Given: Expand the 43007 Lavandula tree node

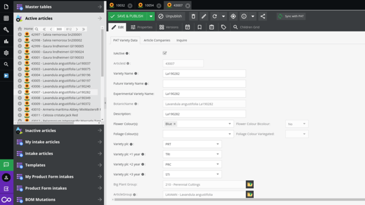Looking at the screenshot, I should 20,92.
